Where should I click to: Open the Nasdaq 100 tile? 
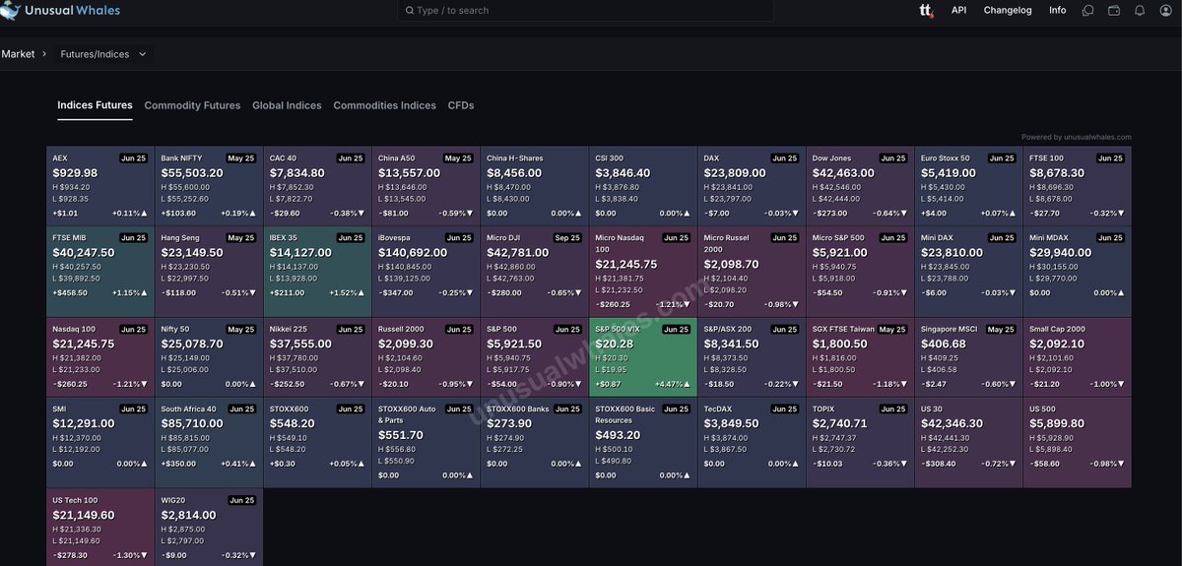pos(100,358)
